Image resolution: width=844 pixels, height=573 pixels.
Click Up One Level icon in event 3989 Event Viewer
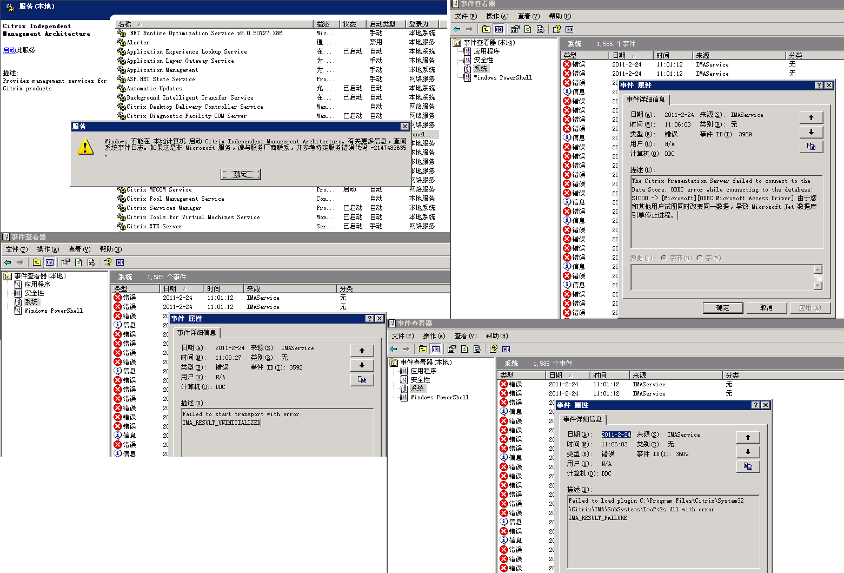point(486,29)
